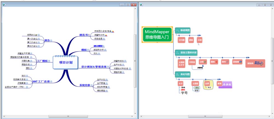Click the icon beside 项目团队设定/准备
This screenshot has height=119, width=274.
(113, 31)
